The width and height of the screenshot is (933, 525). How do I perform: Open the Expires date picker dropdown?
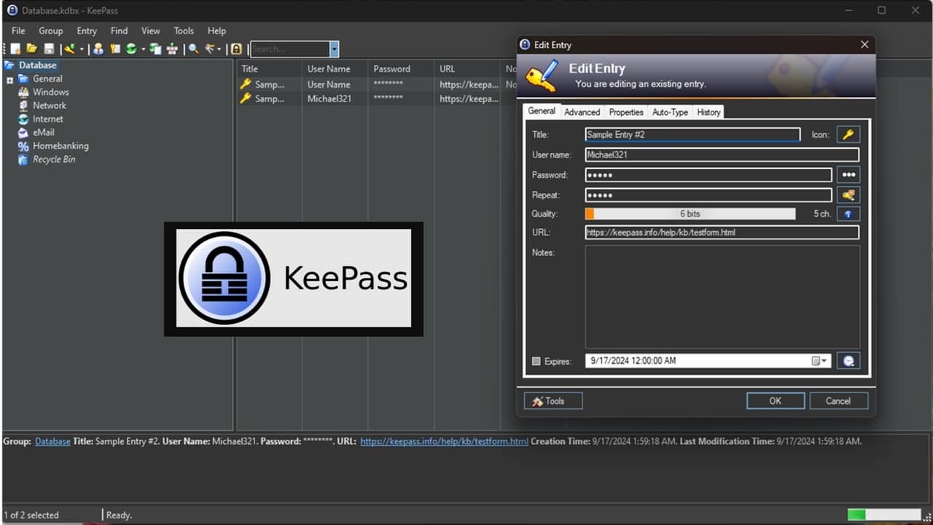(824, 360)
